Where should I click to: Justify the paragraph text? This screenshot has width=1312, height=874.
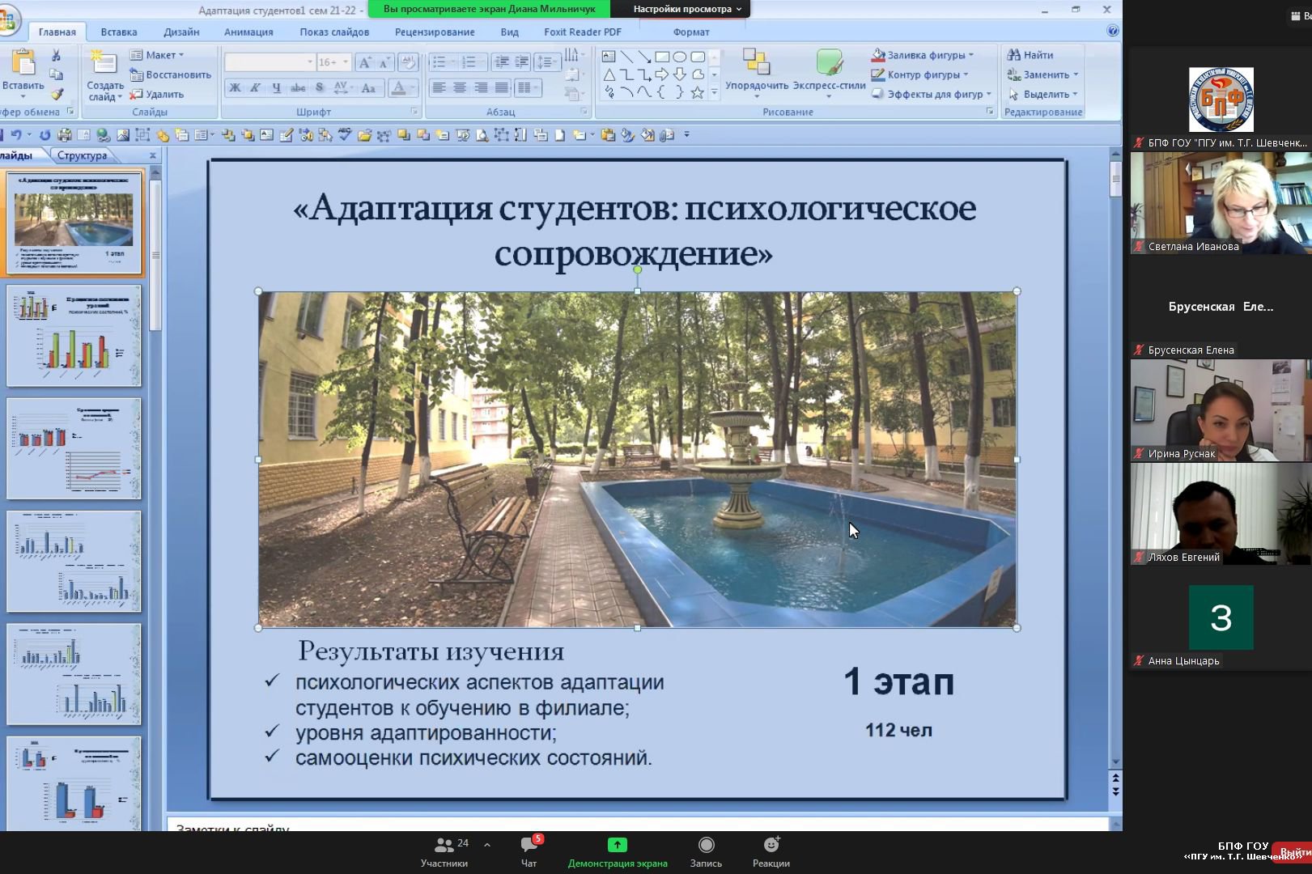(x=502, y=87)
